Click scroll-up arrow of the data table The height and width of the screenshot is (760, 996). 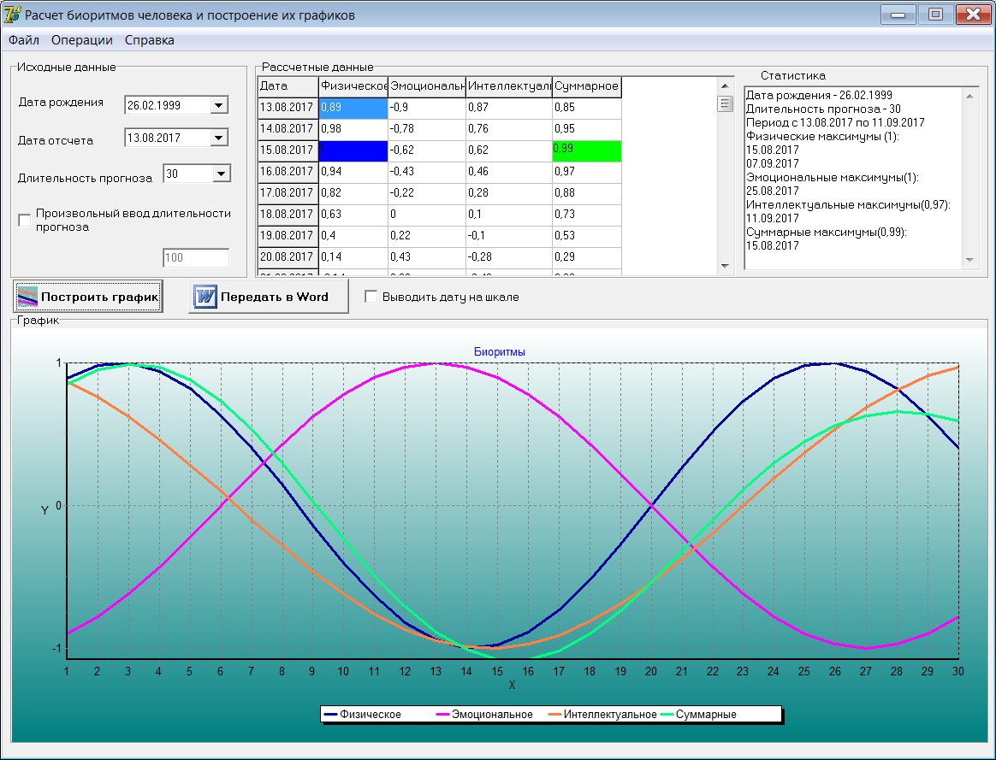point(726,85)
